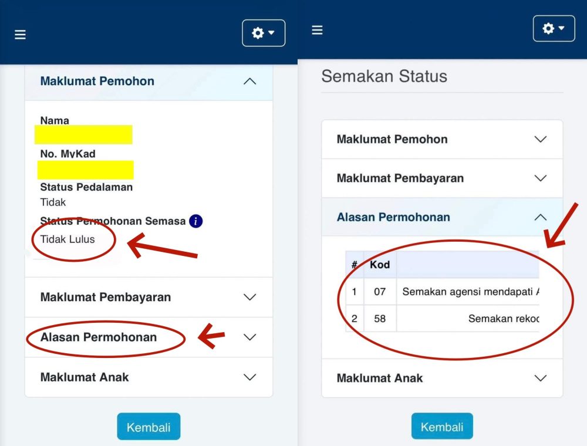
Task: Expand Maklumat Anak below the reasons table
Action: (x=540, y=379)
